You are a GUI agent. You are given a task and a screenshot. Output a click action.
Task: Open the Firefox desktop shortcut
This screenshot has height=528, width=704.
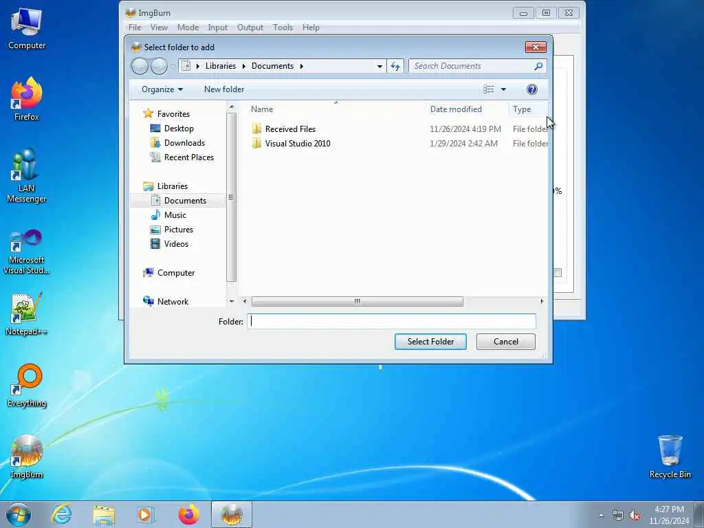(x=27, y=99)
